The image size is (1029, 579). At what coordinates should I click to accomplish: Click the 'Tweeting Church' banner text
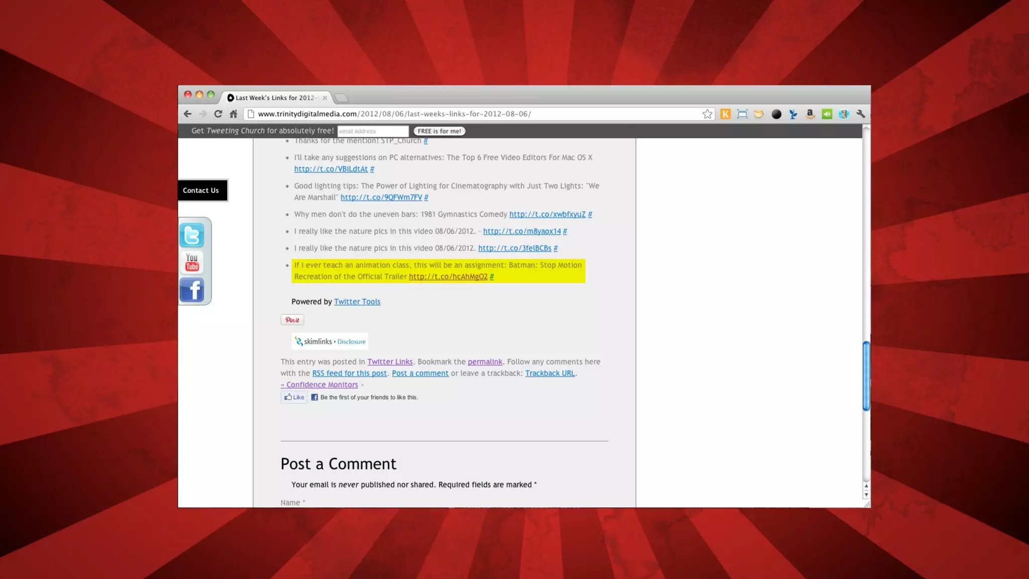tap(235, 131)
